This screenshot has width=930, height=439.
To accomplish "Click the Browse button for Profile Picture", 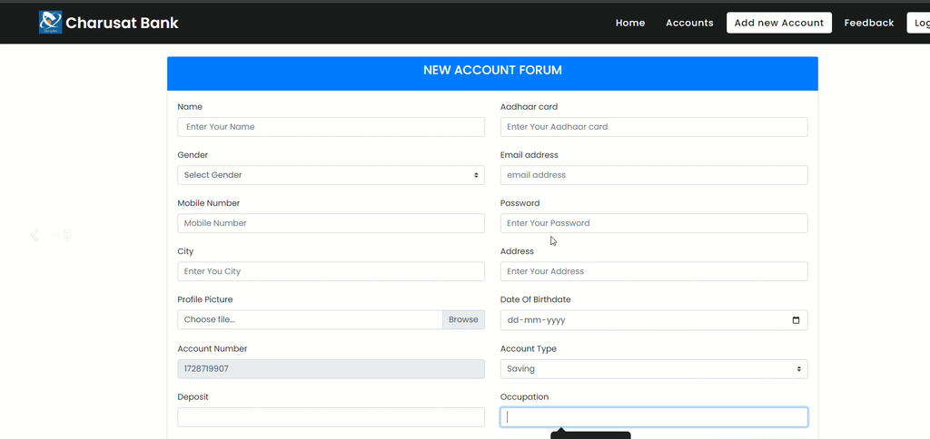I will (463, 319).
